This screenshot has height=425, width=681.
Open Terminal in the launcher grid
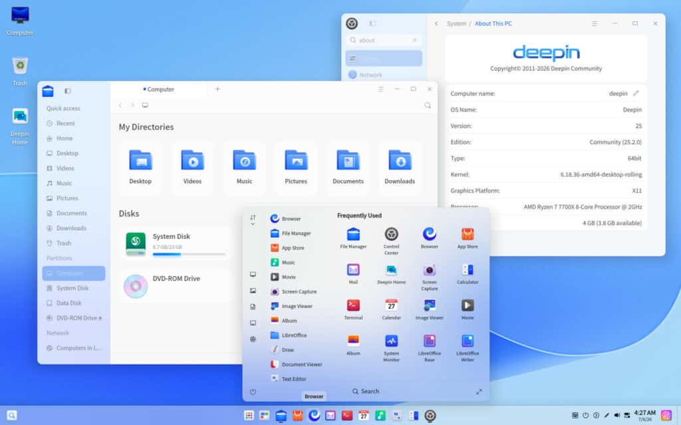(353, 309)
